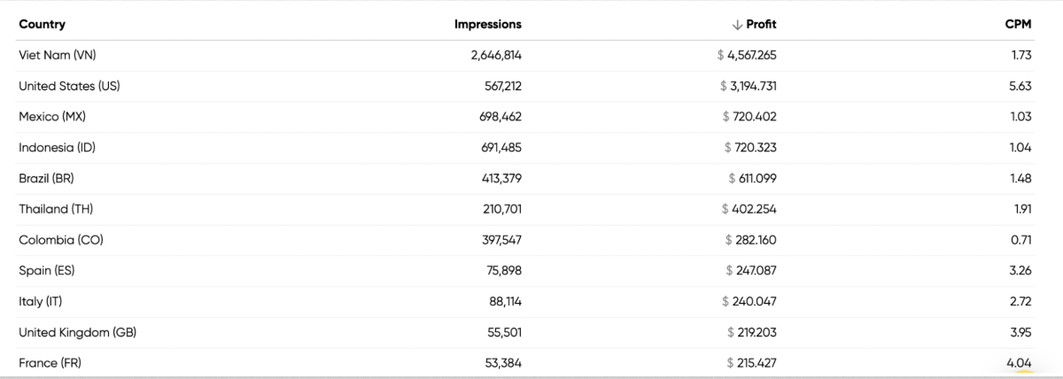Select the Italy (IT) row
Image resolution: width=1063 pixels, height=379 pixels.
coord(40,301)
